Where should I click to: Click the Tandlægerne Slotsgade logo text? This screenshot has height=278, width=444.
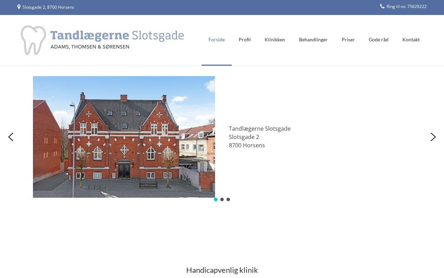click(117, 39)
